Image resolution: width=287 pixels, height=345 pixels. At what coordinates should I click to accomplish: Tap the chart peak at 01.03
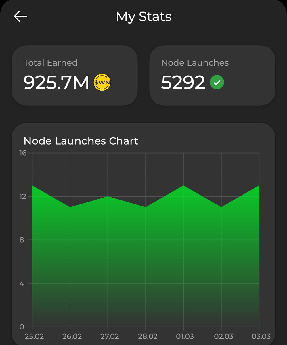pos(183,186)
